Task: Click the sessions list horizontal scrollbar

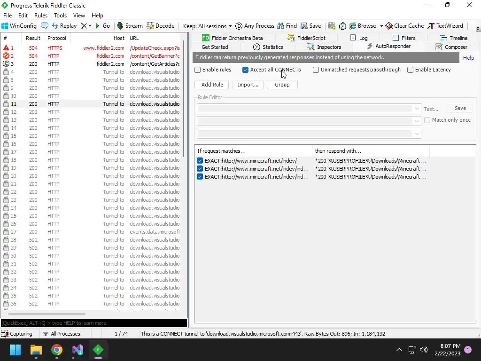Action: 47,314
